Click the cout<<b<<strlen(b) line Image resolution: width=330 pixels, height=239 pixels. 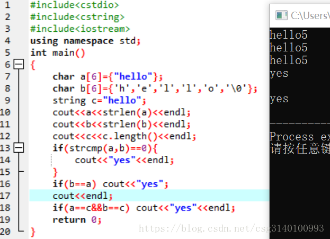coord(121,125)
